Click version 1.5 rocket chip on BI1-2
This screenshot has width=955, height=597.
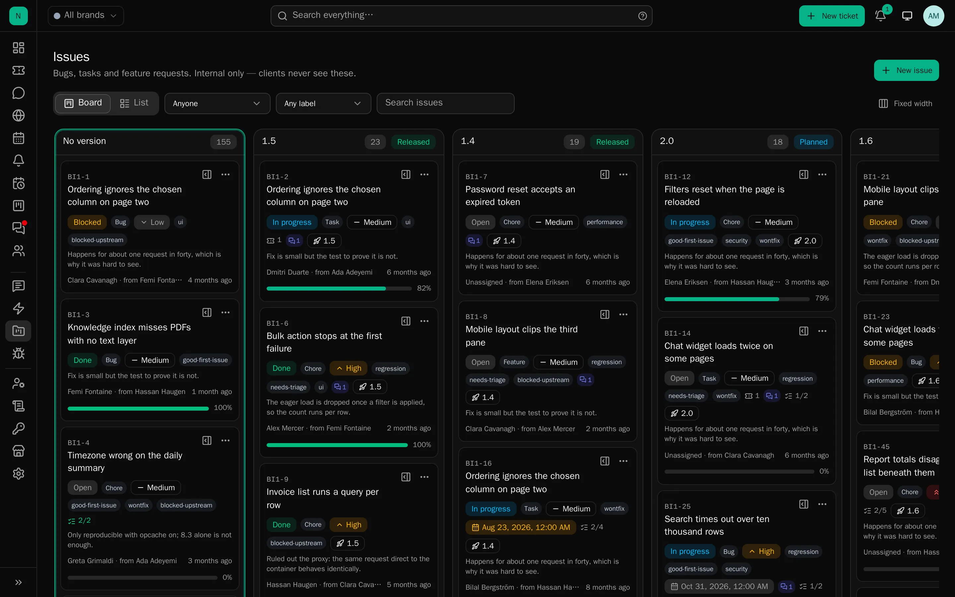click(x=324, y=241)
